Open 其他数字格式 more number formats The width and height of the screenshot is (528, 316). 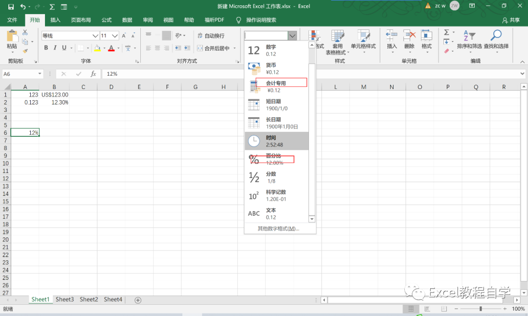(279, 229)
